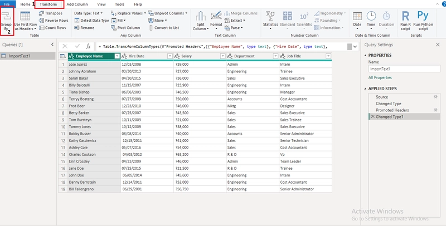The width and height of the screenshot is (446, 226).
Task: Click the All Properties link
Action: [380, 77]
